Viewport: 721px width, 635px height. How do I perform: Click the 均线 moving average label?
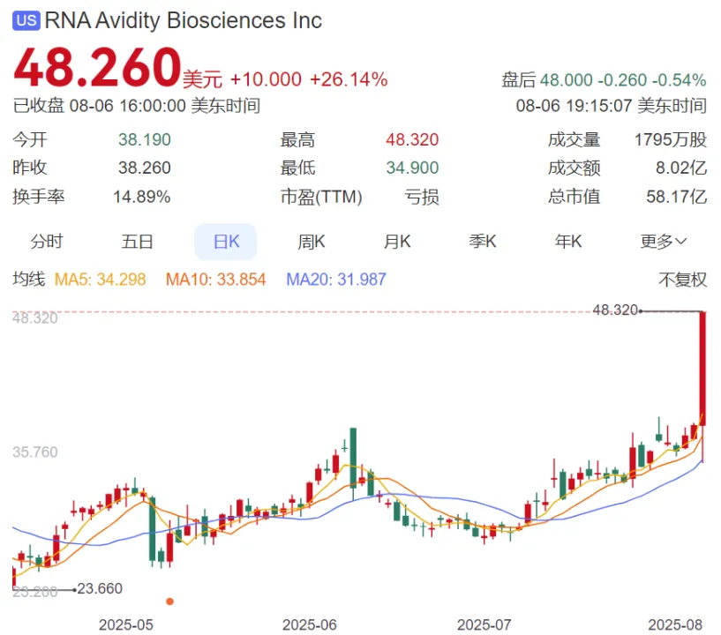point(28,280)
